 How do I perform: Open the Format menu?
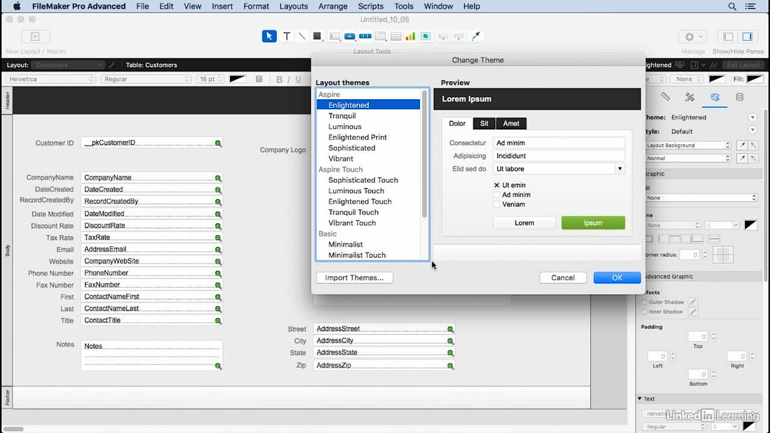(256, 6)
